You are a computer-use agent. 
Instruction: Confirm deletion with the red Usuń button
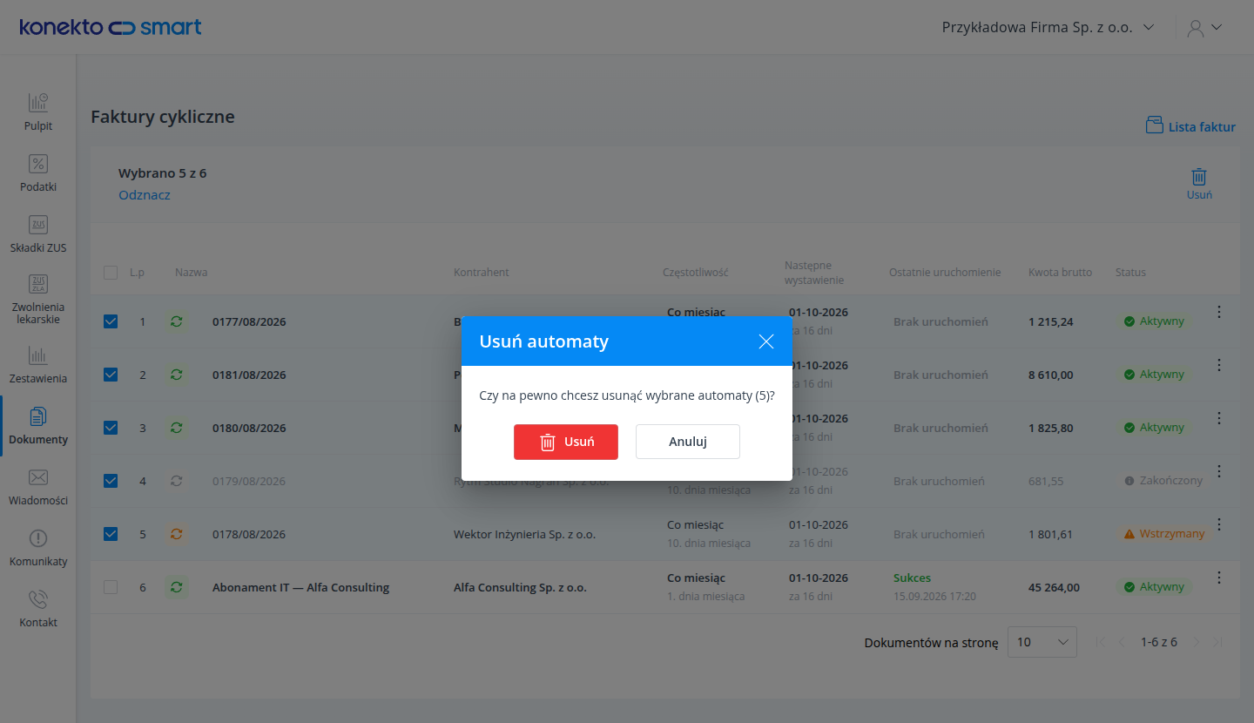(566, 442)
